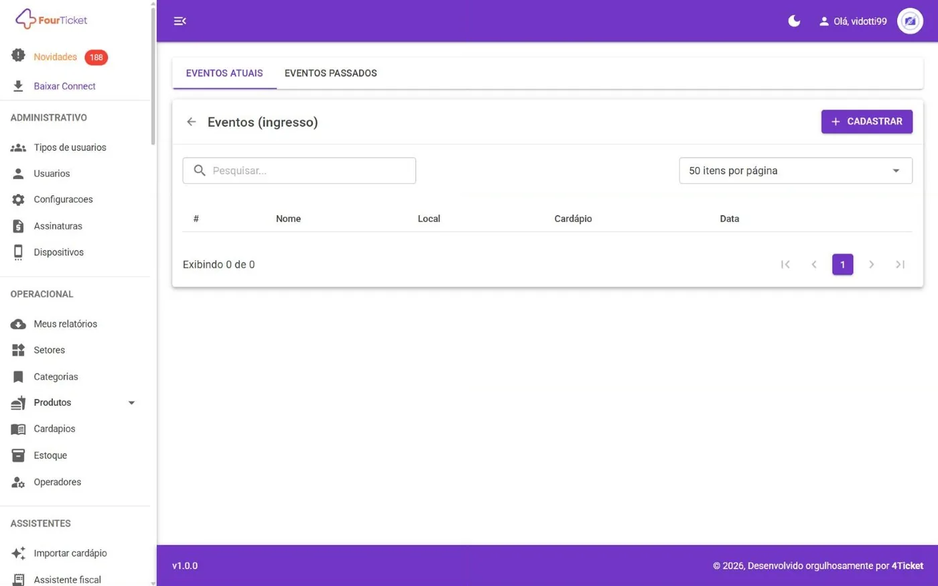Open the Novidades link in the sidebar
938x586 pixels.
56,57
